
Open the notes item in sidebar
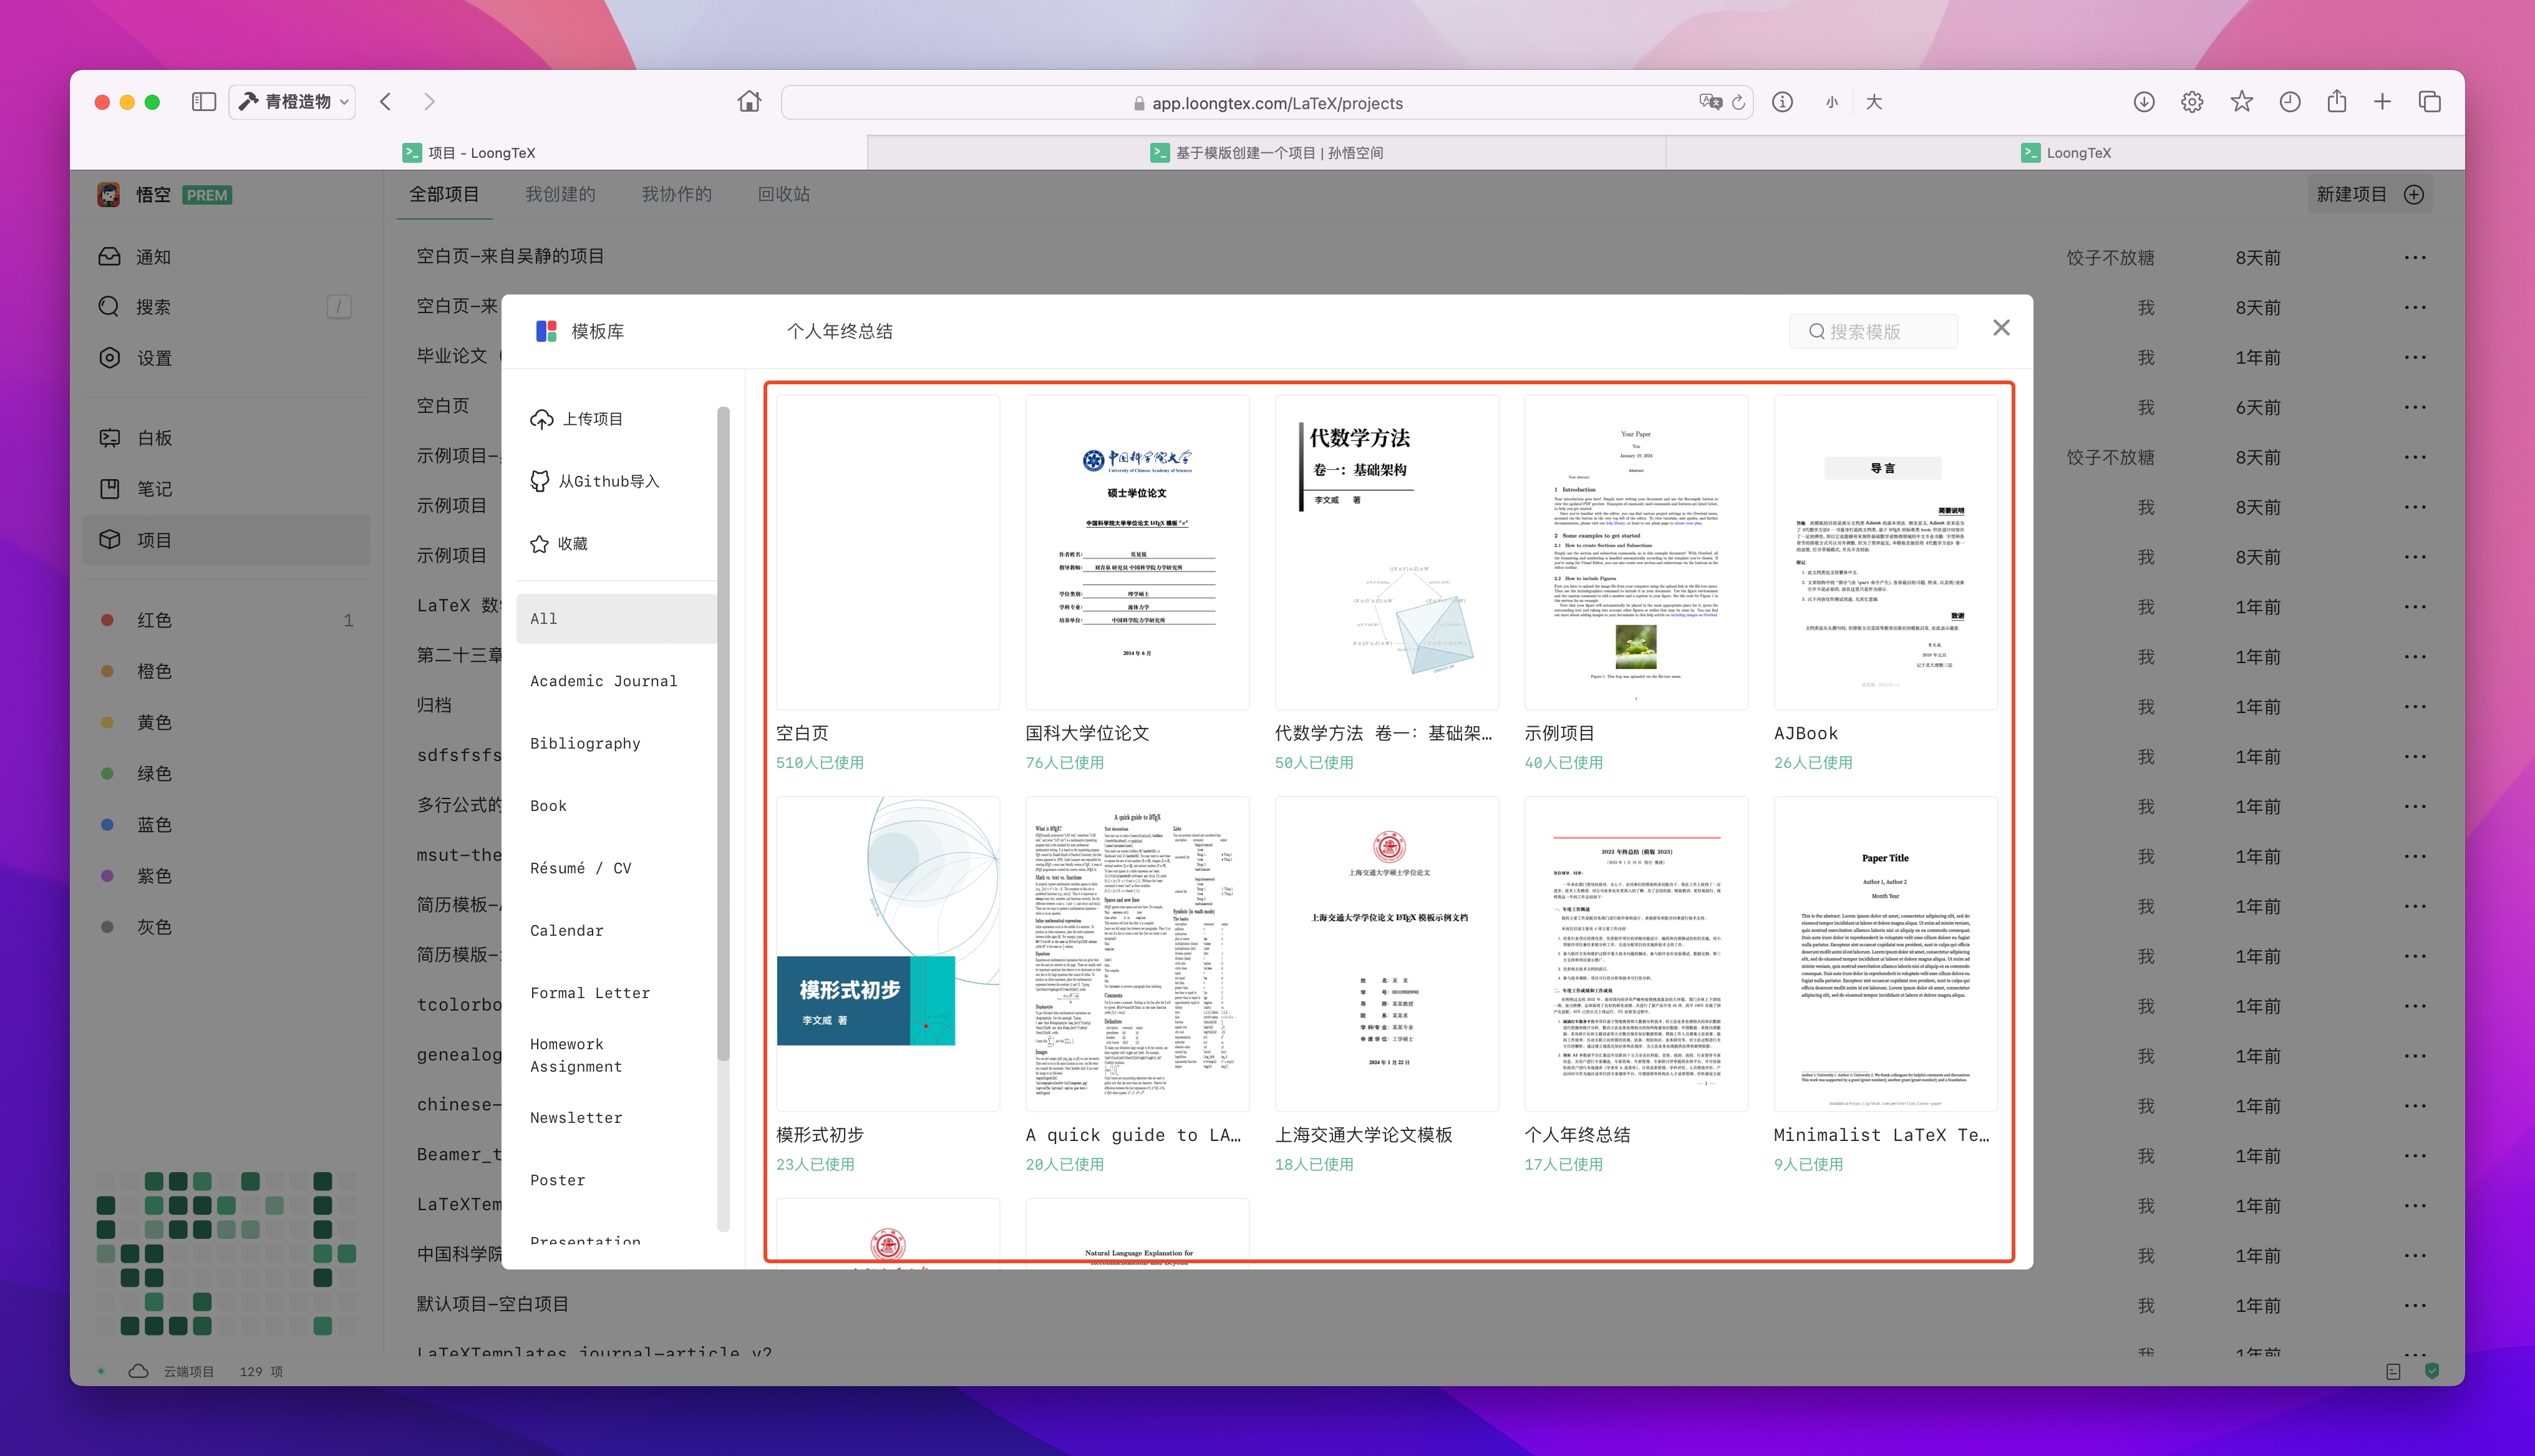(x=154, y=489)
